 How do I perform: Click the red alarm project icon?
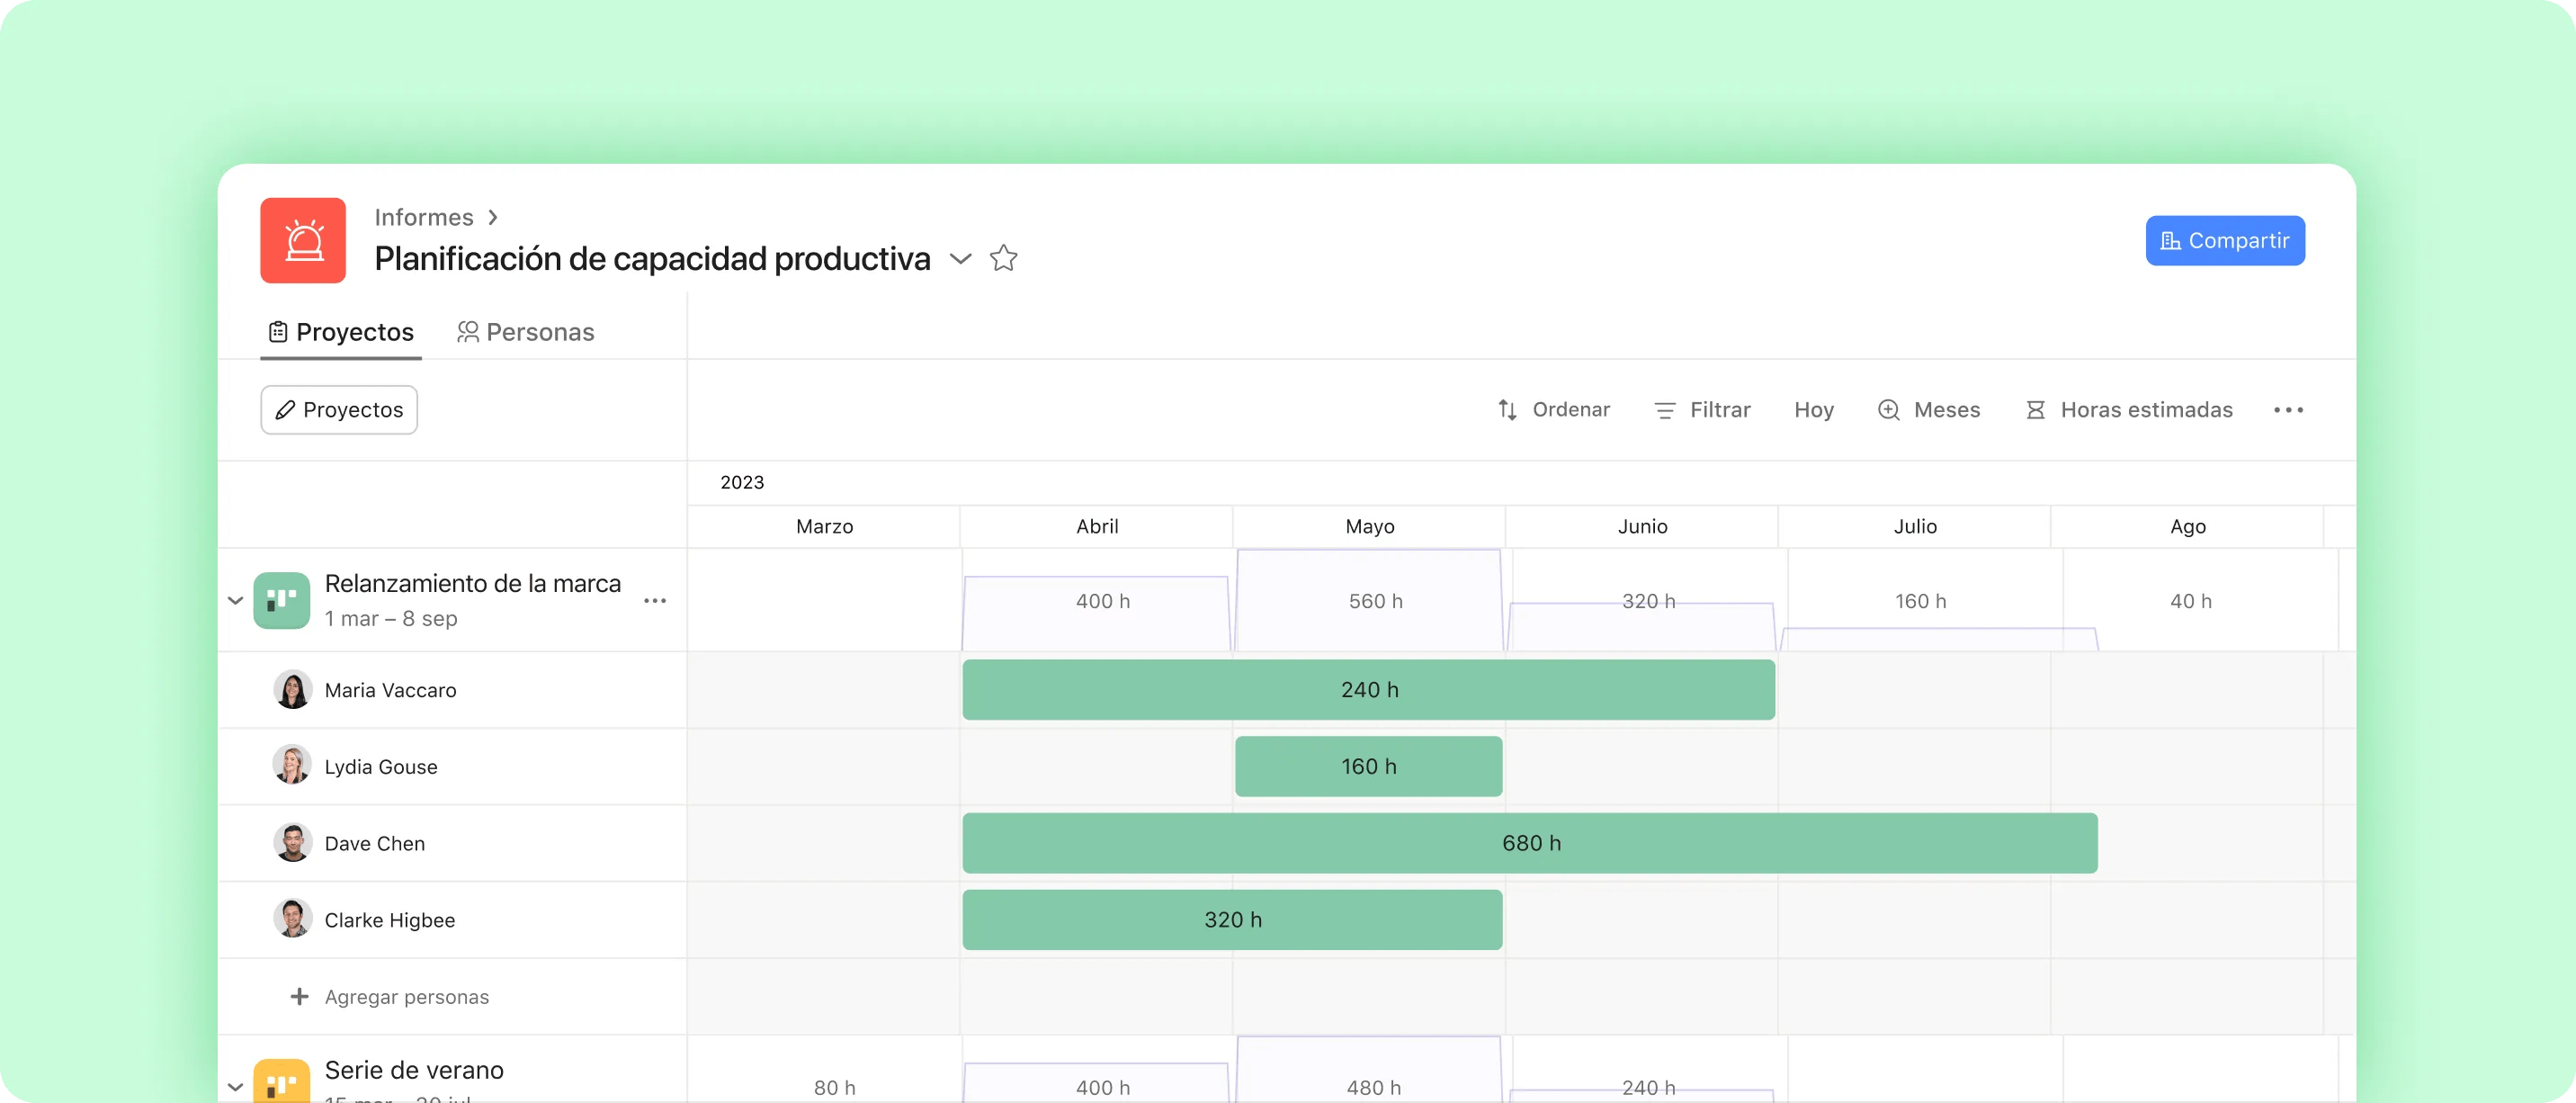click(303, 240)
